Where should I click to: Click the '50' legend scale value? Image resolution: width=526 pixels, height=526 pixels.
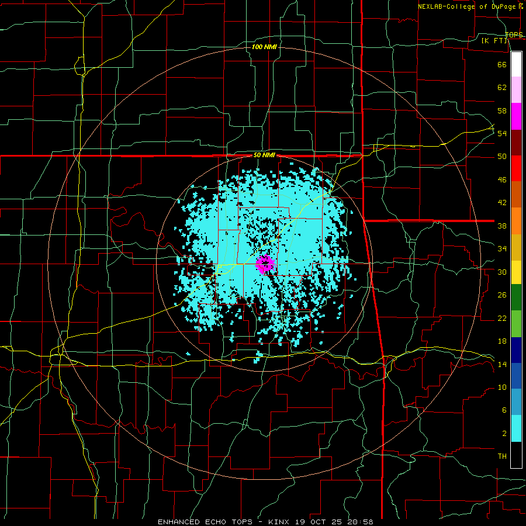[x=502, y=157]
